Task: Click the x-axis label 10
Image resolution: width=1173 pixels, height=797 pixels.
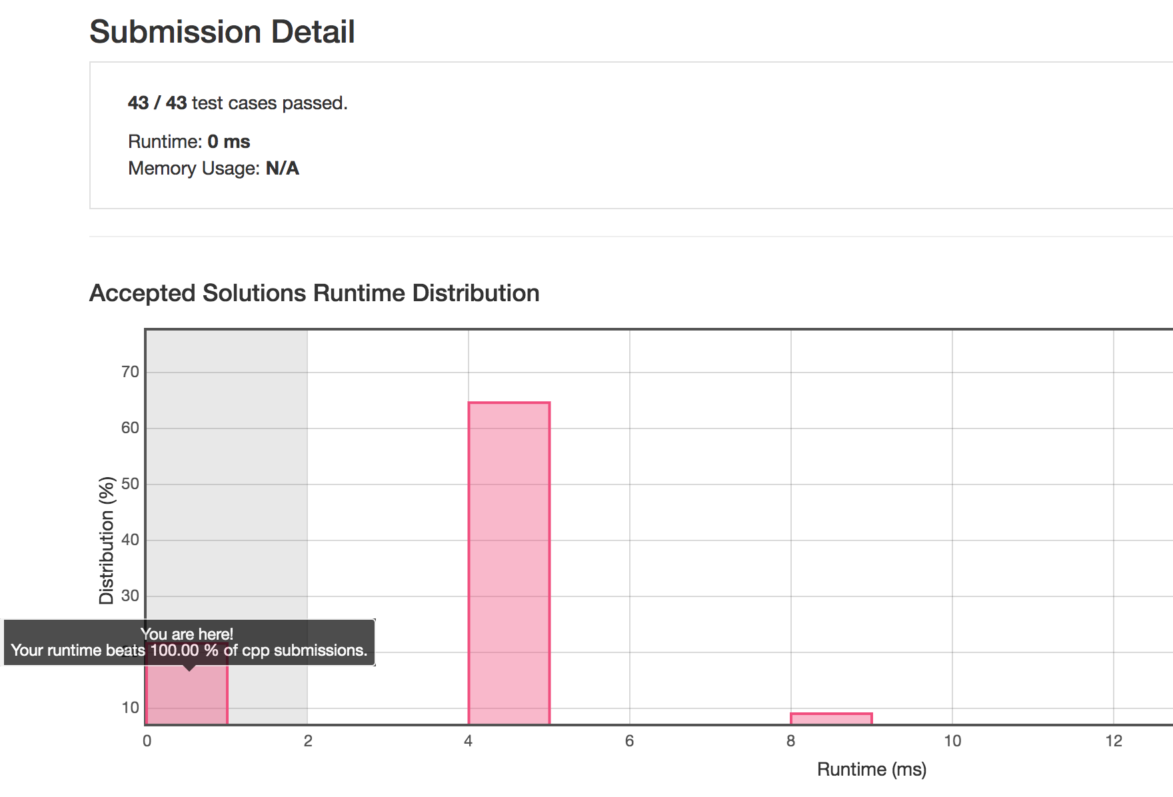Action: click(952, 741)
